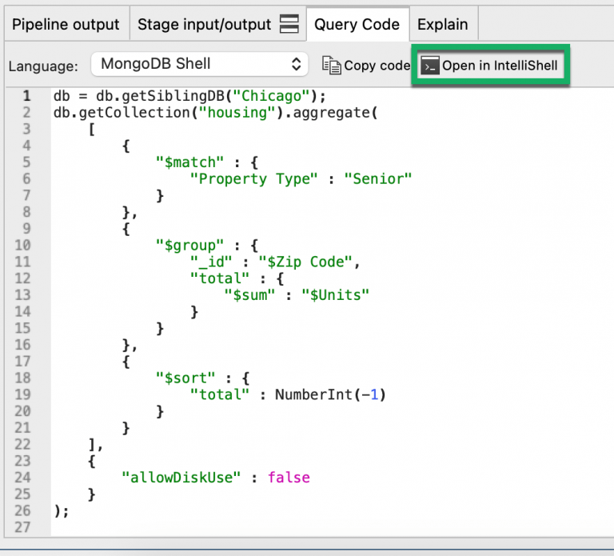
Task: Click the "$sum" operator in code
Action: coord(249,294)
